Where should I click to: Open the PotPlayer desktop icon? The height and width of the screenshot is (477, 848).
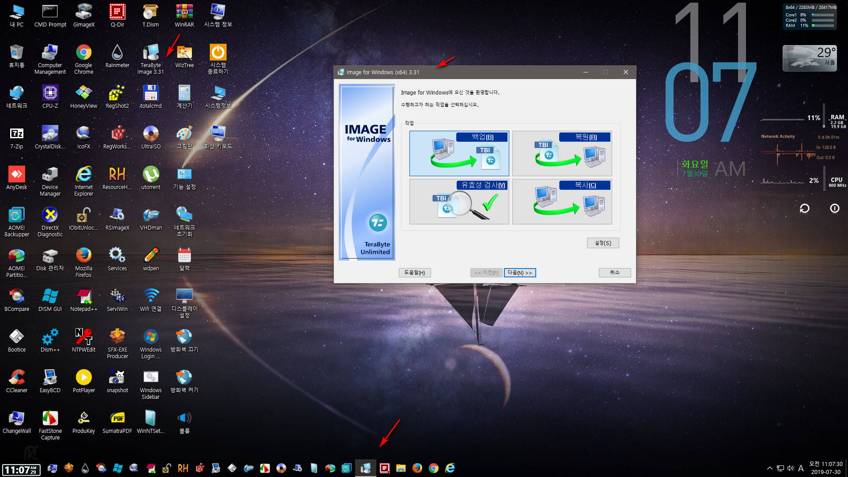pos(83,381)
